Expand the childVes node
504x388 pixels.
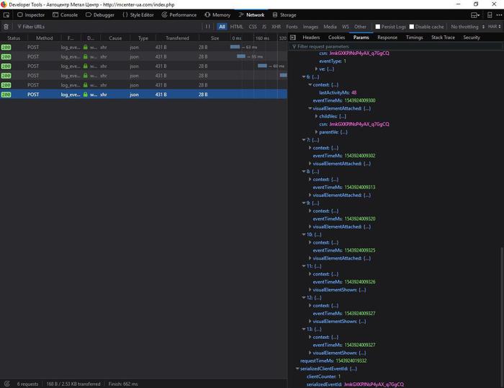coord(315,115)
